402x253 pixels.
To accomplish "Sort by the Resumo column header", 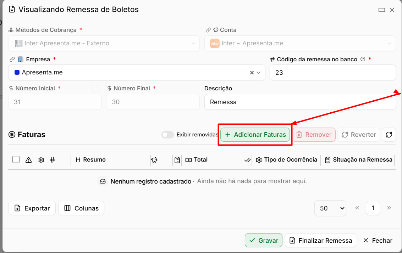I will click(91, 160).
